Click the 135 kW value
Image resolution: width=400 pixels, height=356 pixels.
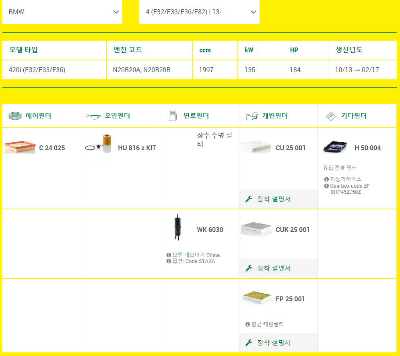click(250, 70)
